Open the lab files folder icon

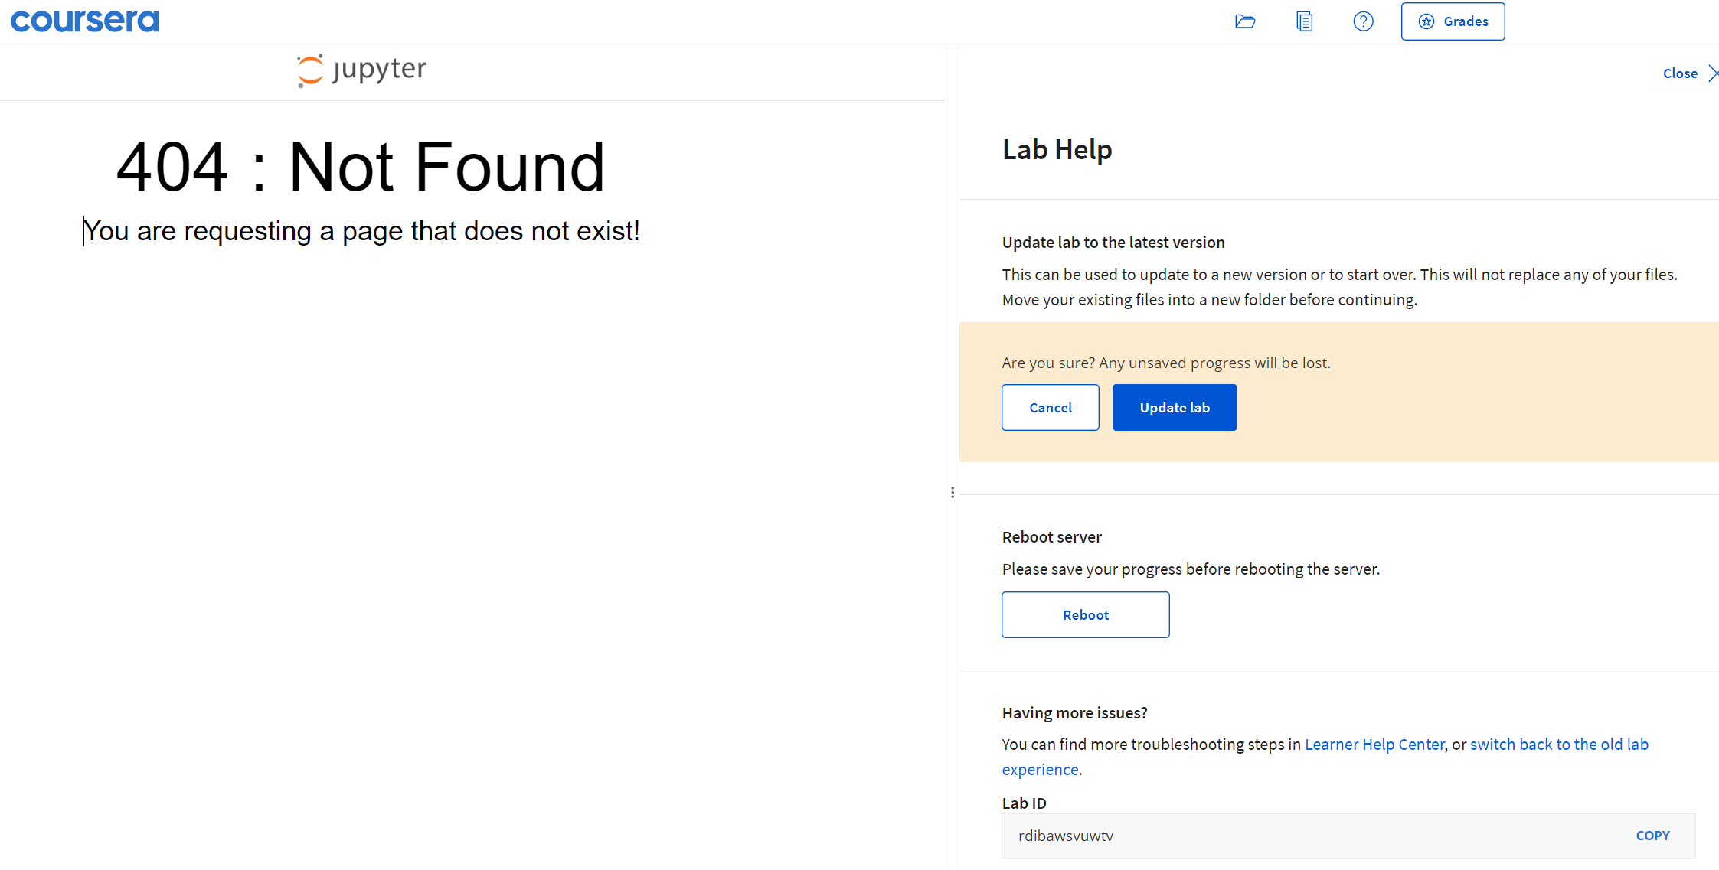pyautogui.click(x=1245, y=21)
